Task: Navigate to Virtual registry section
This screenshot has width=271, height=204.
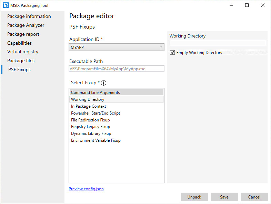Action: click(x=23, y=52)
